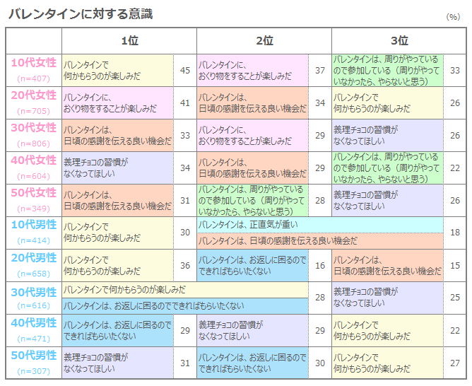Image resolution: width=472 pixels, height=386 pixels.
Task: Click value 22 in 40代女性 row
Action: tap(455, 168)
